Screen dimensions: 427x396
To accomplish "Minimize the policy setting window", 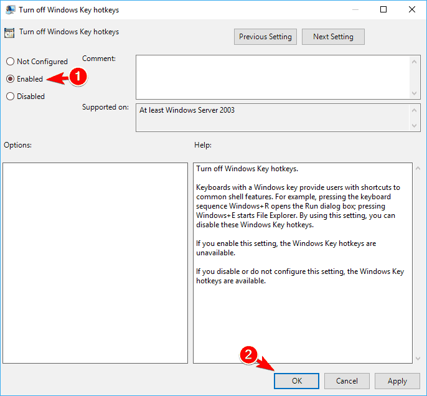I will [355, 9].
